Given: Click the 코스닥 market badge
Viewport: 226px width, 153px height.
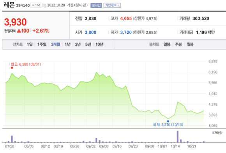Looking at the screenshot, I should (x=36, y=5).
